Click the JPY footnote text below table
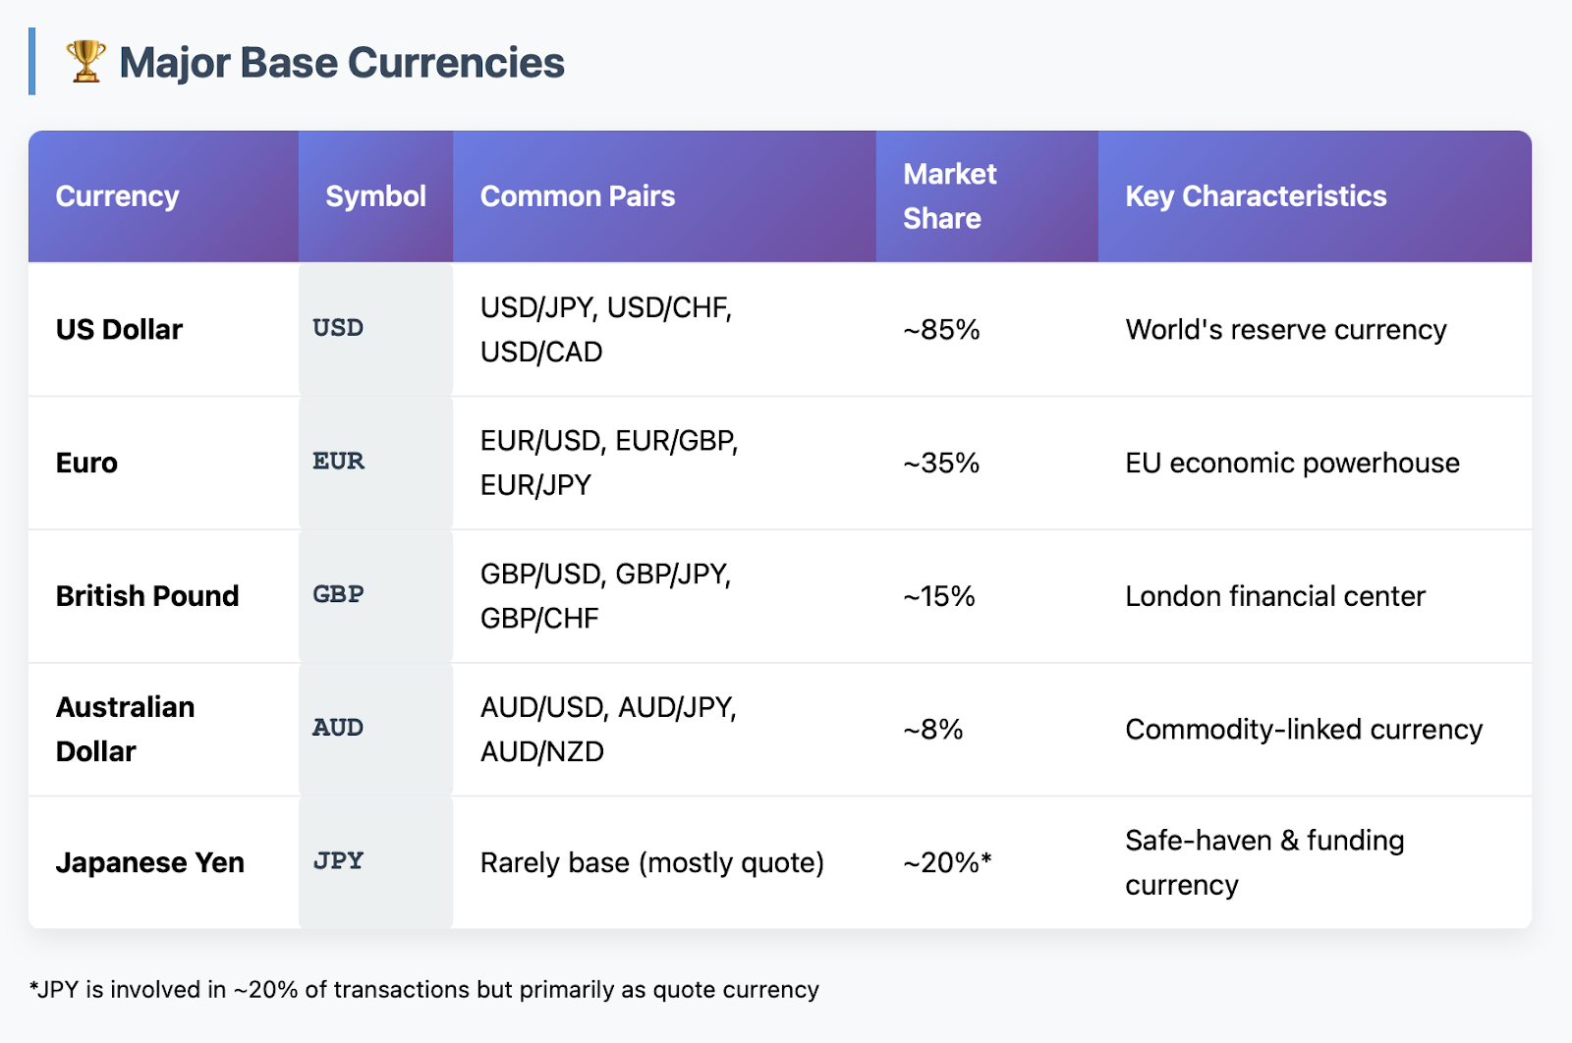1572x1043 pixels. pos(424,990)
